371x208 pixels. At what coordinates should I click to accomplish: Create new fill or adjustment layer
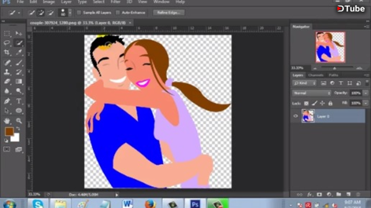(x=329, y=195)
